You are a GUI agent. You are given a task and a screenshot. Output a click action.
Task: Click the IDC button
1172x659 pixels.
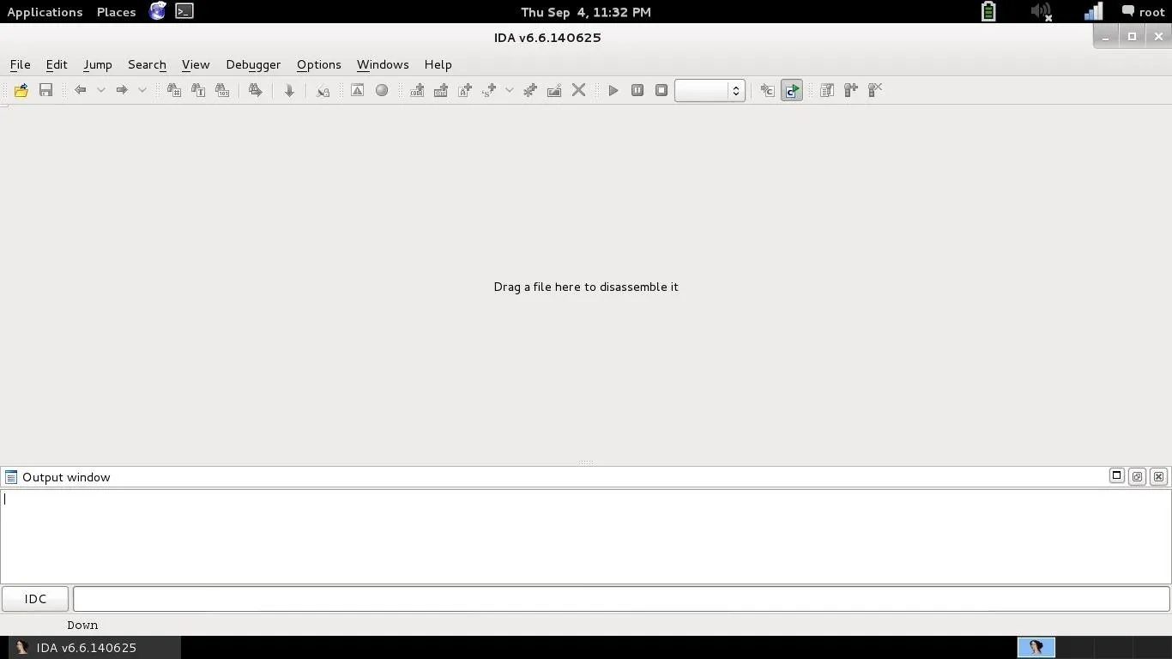[x=35, y=599]
